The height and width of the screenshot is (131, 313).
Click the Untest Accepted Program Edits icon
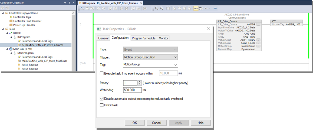pos(127,8)
